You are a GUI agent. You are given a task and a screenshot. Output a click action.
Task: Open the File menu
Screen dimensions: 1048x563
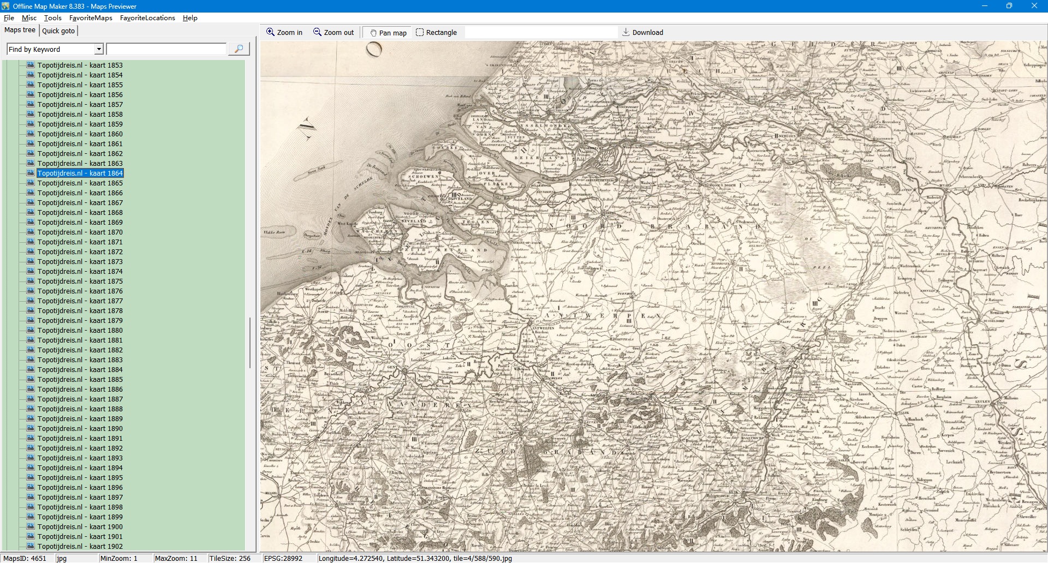pyautogui.click(x=9, y=18)
